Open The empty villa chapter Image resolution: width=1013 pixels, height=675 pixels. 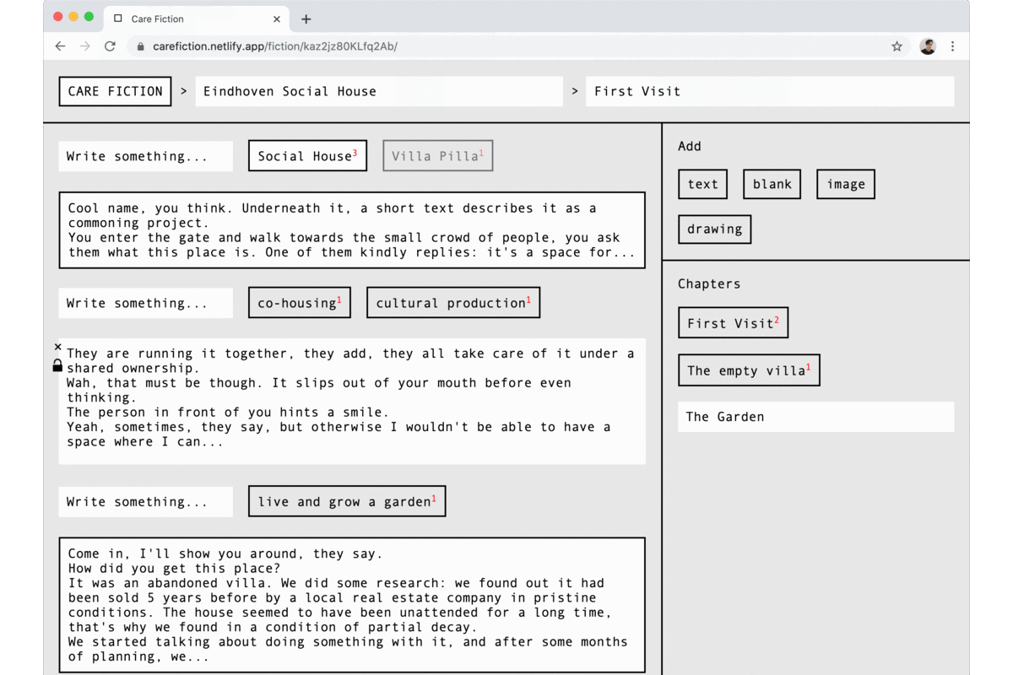pos(748,370)
